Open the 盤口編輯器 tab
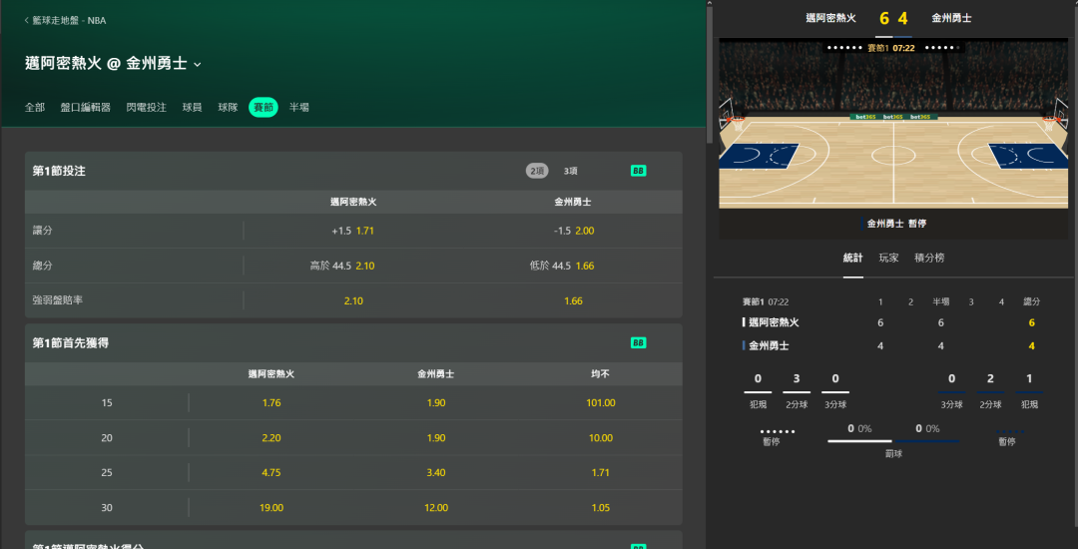Screen dimensions: 1078x549 coord(85,107)
